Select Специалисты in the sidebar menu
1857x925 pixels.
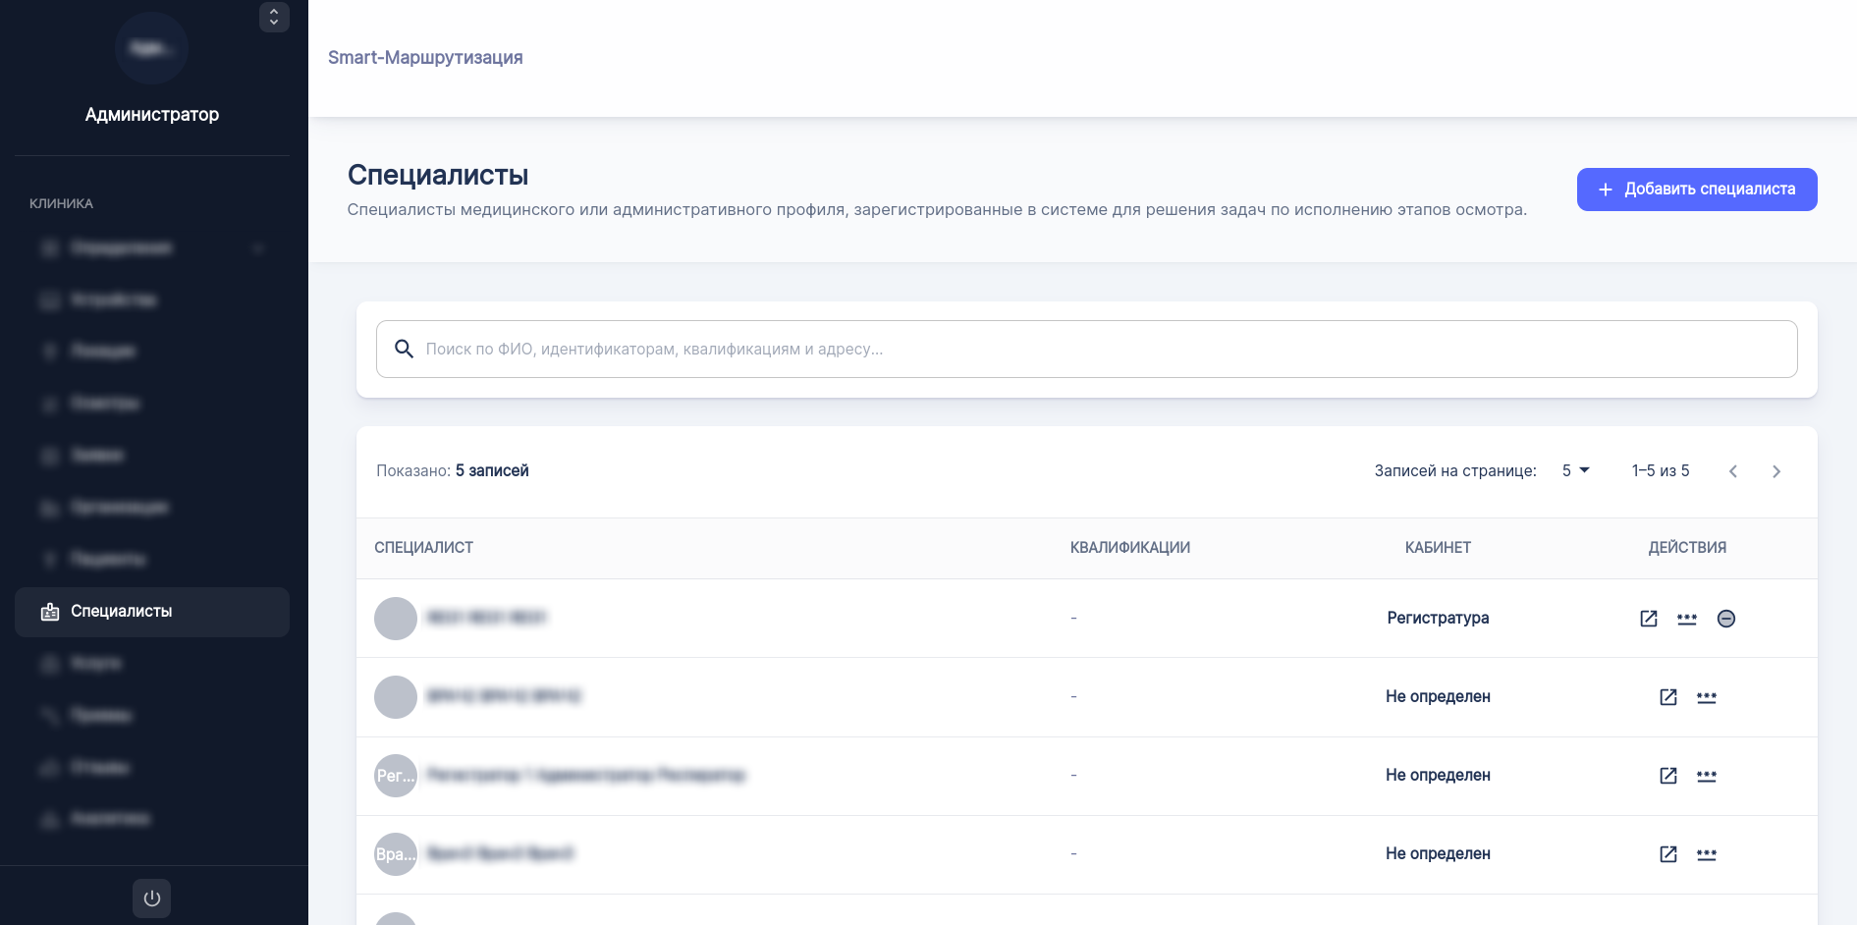click(152, 612)
